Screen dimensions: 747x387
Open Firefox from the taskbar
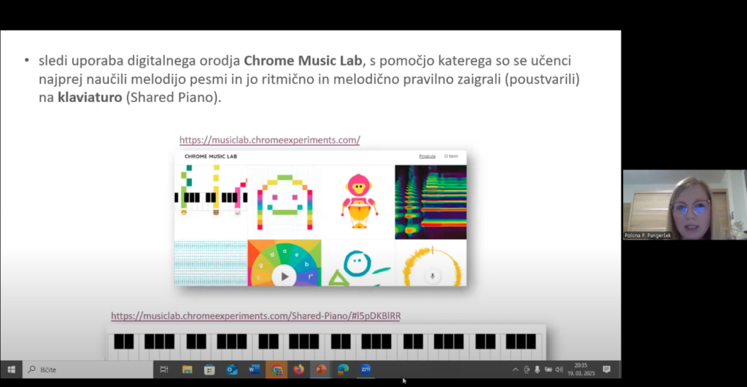pos(298,370)
